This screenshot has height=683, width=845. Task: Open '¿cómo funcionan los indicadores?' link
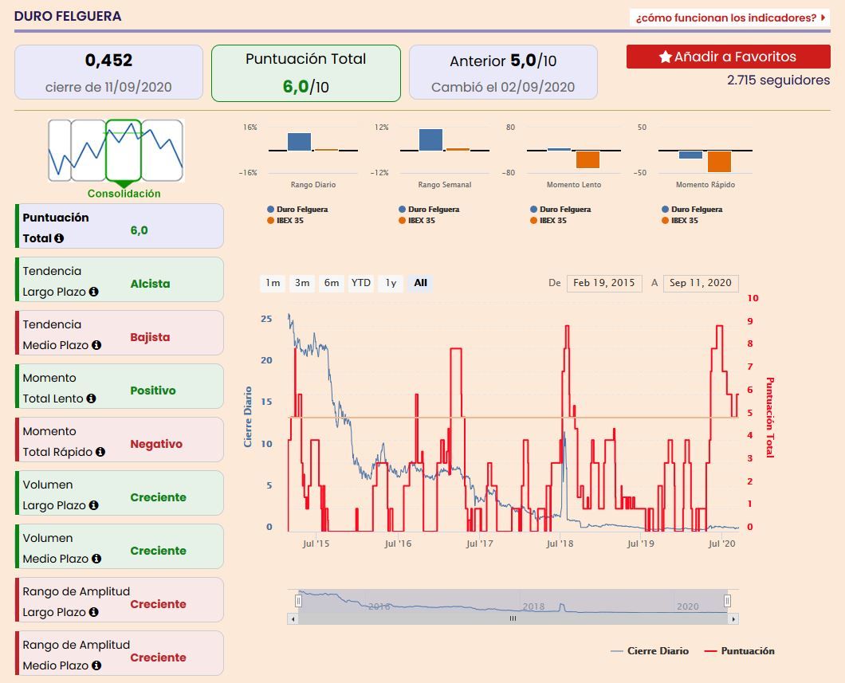[x=729, y=18]
